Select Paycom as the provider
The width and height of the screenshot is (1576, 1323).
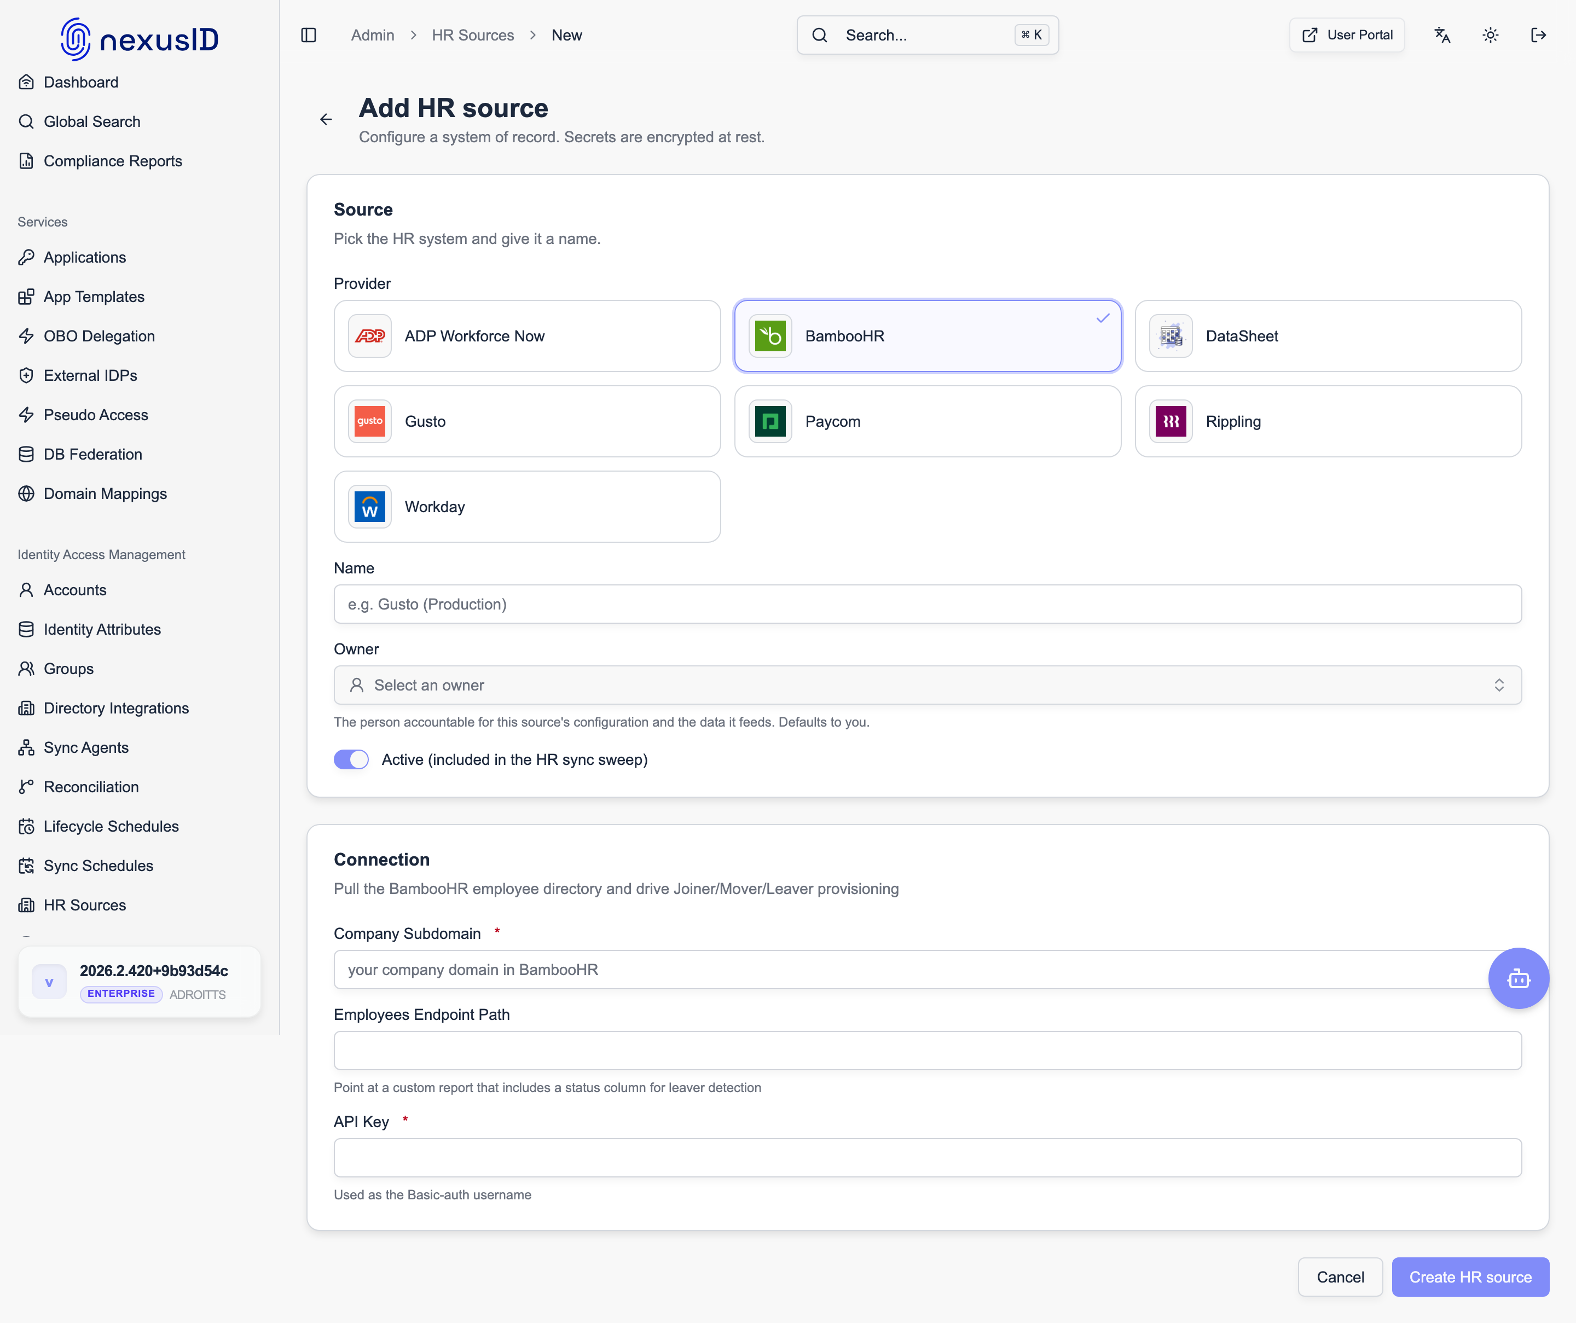928,422
